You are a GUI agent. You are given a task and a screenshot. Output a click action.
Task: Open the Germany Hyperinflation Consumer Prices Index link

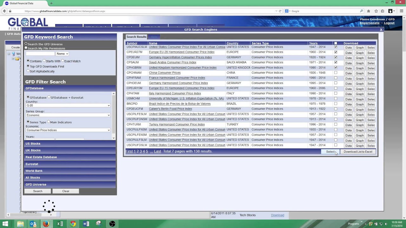click(x=180, y=57)
